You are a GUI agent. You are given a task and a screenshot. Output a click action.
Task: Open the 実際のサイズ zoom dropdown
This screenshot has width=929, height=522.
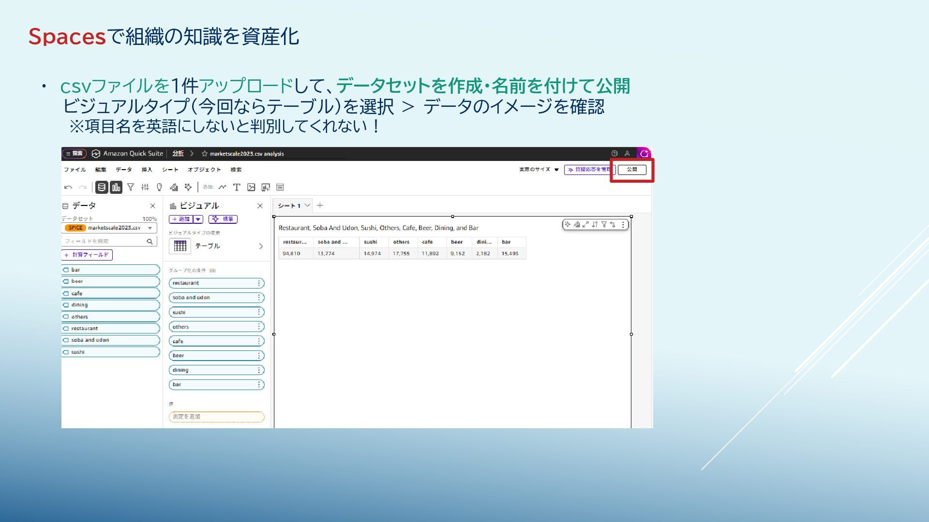pos(539,170)
